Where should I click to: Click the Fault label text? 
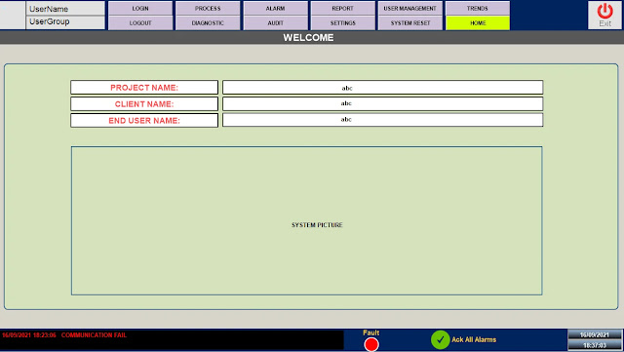(x=370, y=332)
